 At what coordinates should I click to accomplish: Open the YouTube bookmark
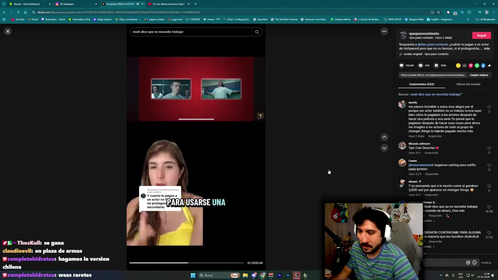pyautogui.click(x=18, y=19)
